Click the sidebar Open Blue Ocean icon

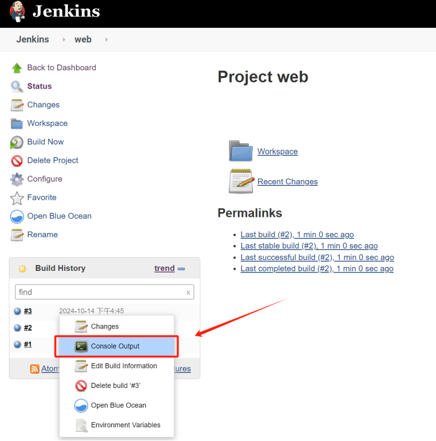(x=17, y=216)
